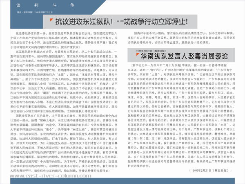This screenshot has height=184, width=245.
Task: Click the headline 抗议进攻东江纵队！一切战争行动立即停止！
Action: (x=121, y=22)
